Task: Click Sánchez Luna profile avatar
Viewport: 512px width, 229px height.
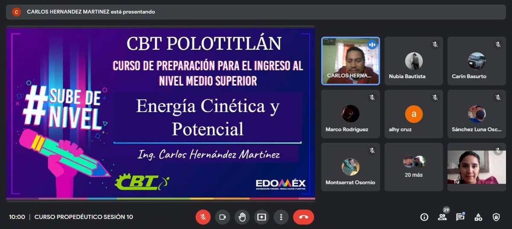Action: (x=477, y=114)
